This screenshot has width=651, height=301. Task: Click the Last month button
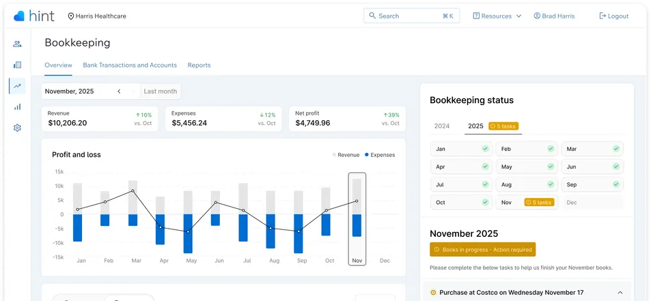coord(161,91)
